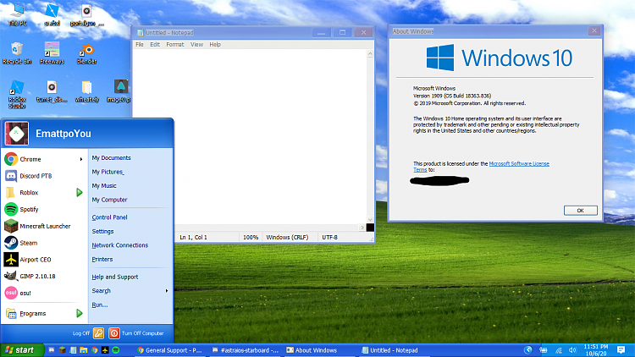Expand the Search submenu arrow
The height and width of the screenshot is (357, 635).
pos(167,291)
